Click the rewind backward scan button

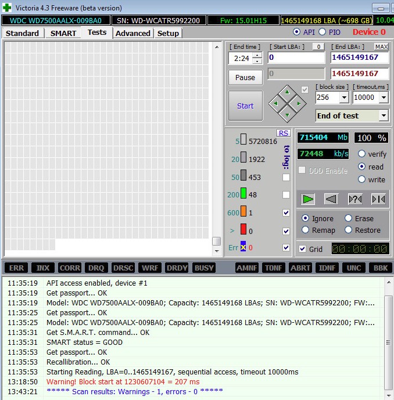pos(331,199)
